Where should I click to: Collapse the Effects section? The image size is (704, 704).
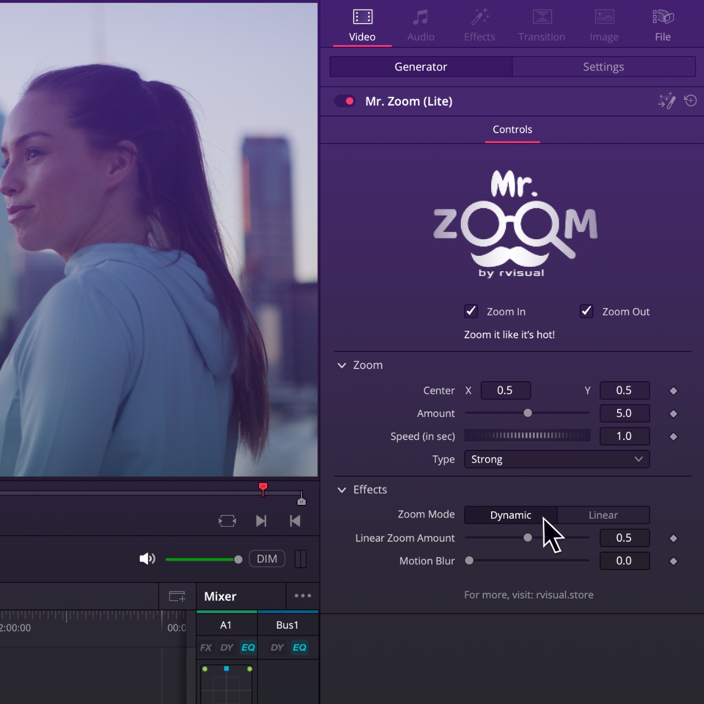(342, 490)
